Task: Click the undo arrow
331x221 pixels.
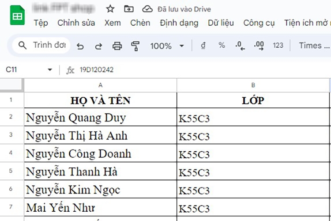Action: pos(80,46)
